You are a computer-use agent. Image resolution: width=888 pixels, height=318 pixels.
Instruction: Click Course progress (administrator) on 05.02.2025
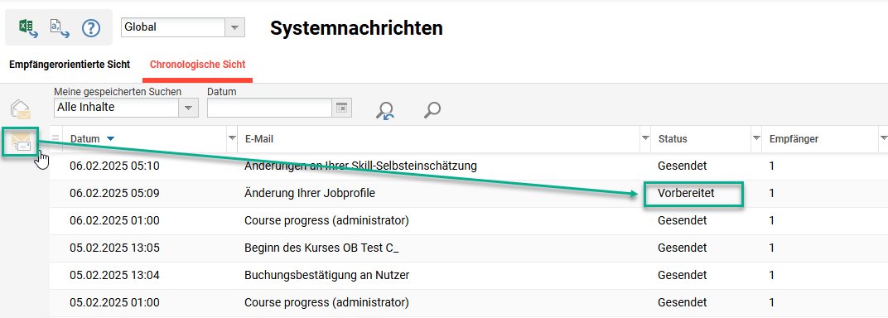point(326,303)
